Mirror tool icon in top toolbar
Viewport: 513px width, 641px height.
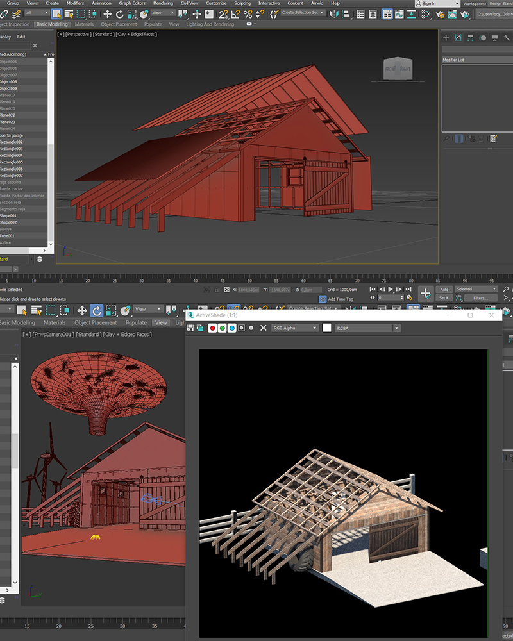[334, 14]
